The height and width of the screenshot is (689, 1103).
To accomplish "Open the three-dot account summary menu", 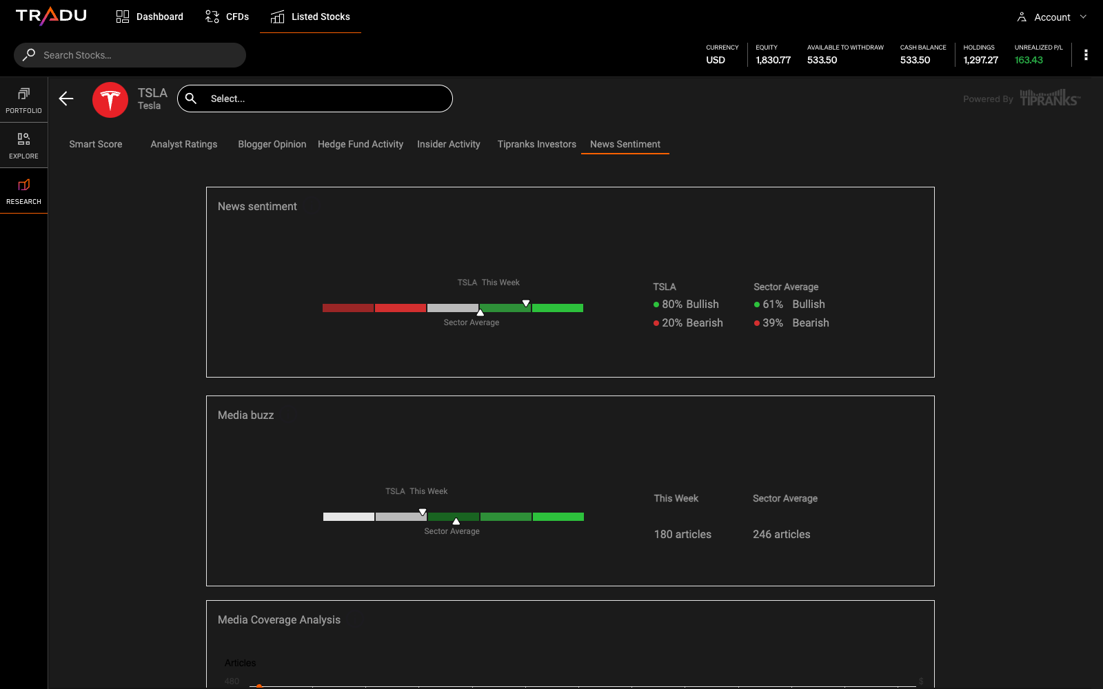I will [1086, 55].
